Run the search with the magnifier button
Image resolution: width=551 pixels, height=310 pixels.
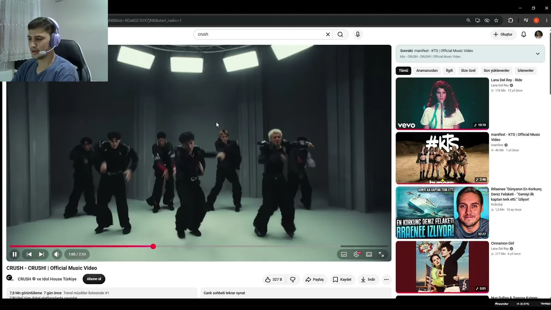[341, 34]
